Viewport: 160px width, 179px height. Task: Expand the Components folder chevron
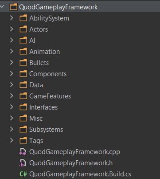tap(12, 73)
